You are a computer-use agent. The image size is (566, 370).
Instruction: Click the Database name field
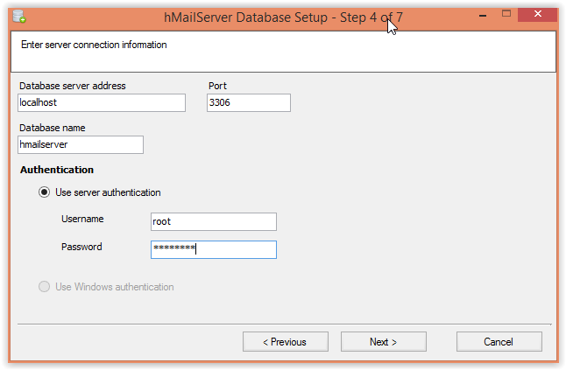click(81, 145)
